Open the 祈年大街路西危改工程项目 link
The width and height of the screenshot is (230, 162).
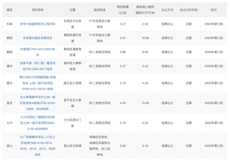(38, 24)
